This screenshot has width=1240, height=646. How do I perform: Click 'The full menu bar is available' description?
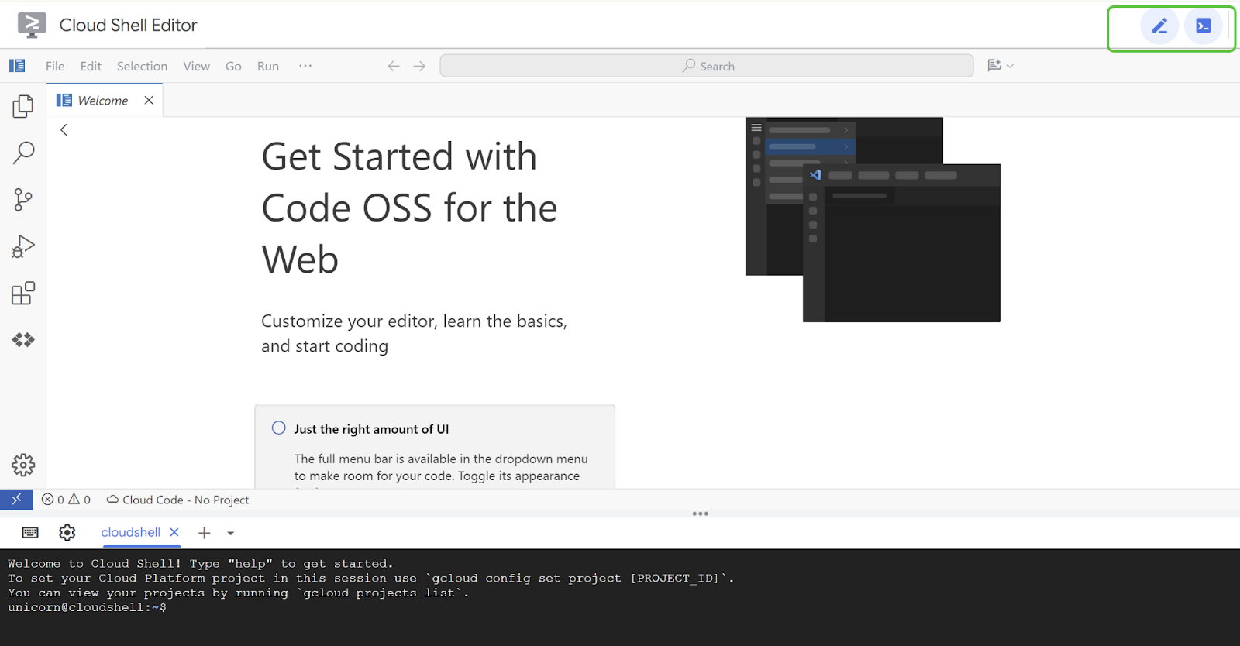441,468
